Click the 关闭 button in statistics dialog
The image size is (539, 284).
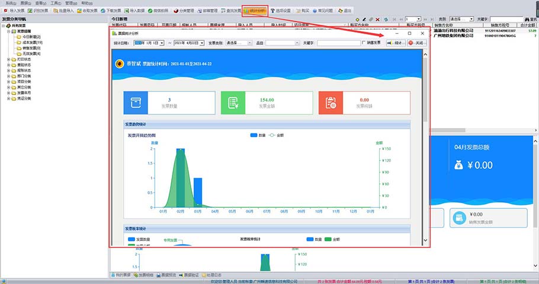417,43
